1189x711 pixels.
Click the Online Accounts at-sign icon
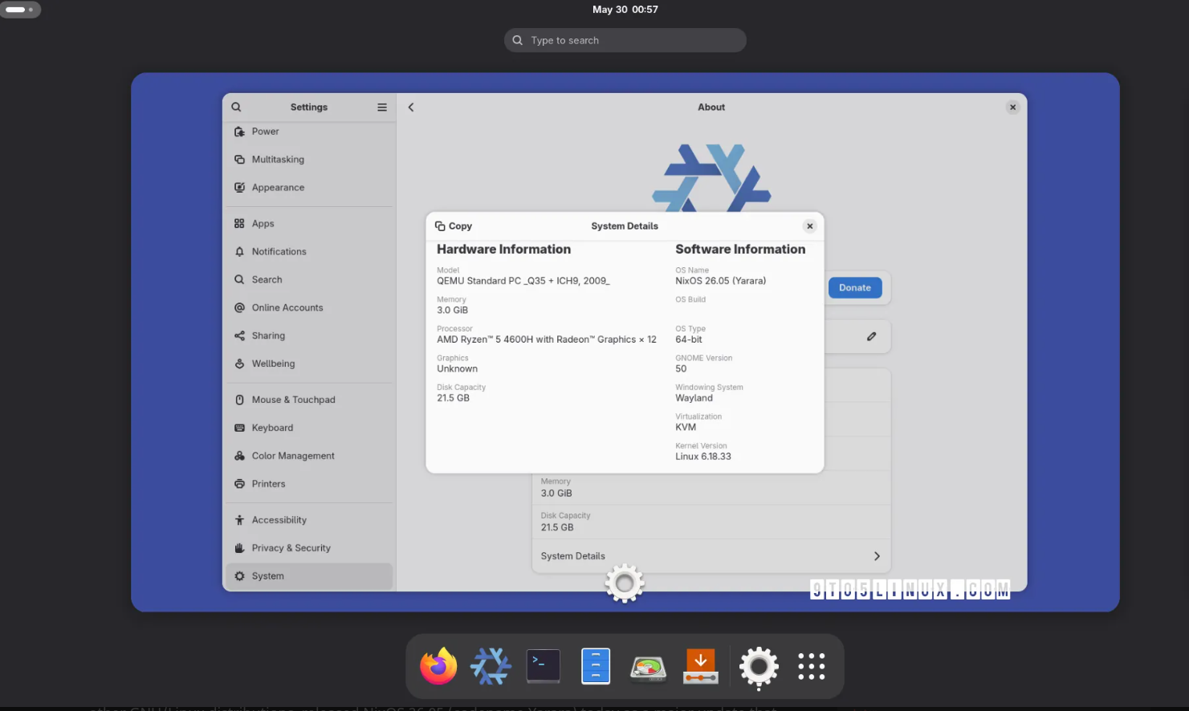point(239,308)
